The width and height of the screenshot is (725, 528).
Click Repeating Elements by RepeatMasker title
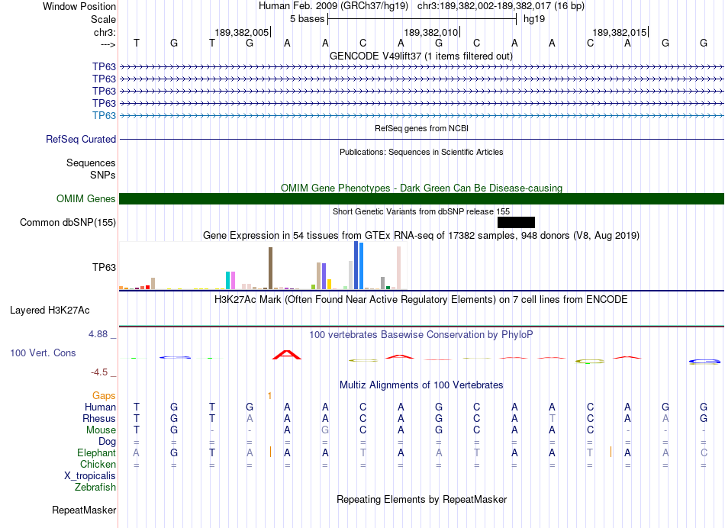421,499
